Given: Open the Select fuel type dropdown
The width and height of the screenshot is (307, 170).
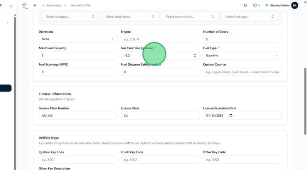Looking at the screenshot, I should point(250,17).
